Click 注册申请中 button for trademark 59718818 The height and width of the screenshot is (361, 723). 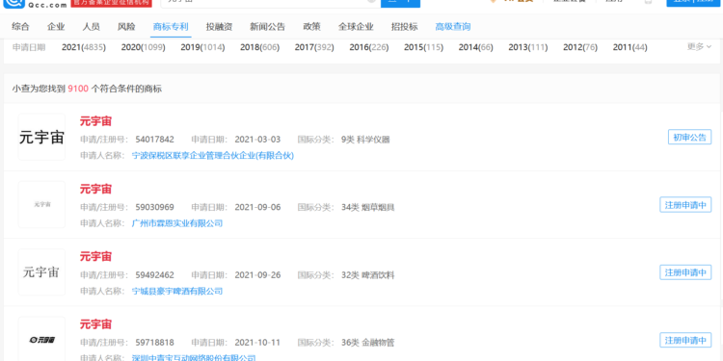tap(685, 340)
